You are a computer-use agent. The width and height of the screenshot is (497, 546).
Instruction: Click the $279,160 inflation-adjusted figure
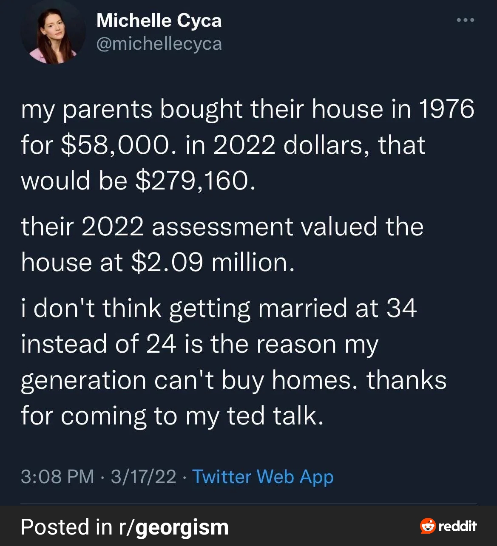click(x=196, y=181)
